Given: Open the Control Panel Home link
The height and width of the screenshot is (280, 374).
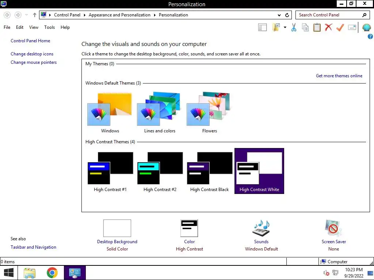Looking at the screenshot, I should tap(30, 41).
